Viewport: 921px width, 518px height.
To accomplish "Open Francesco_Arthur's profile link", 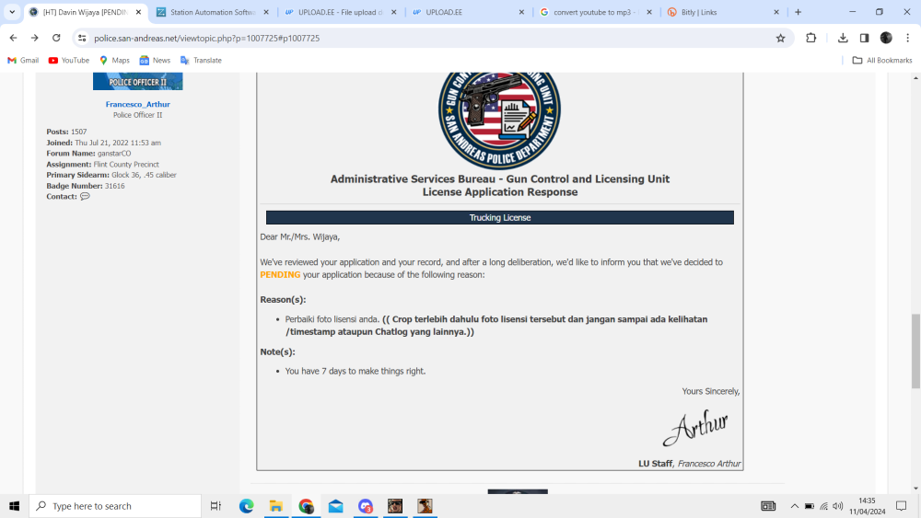I will 137,104.
